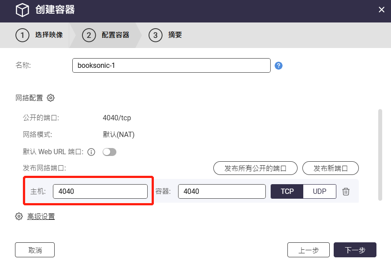Viewport: 391px width, 267px height.
Task: Select the UDP protocol option
Action: 320,191
